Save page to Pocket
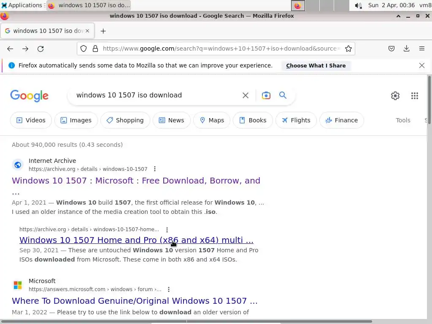The height and width of the screenshot is (324, 432). pos(391,49)
